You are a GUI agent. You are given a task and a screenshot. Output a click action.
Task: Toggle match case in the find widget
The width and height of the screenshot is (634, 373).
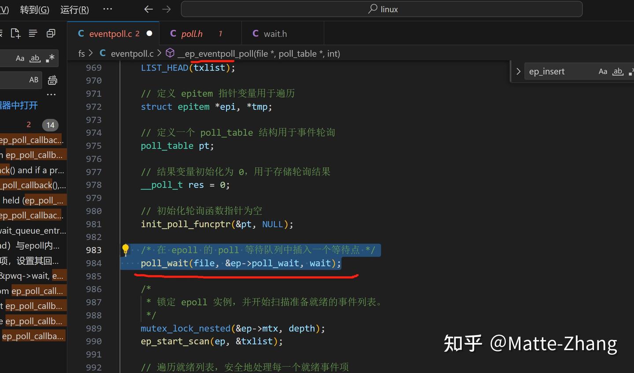tap(603, 71)
